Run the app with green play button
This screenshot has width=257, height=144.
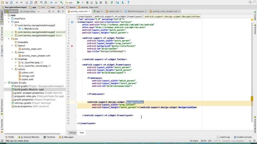78,2
